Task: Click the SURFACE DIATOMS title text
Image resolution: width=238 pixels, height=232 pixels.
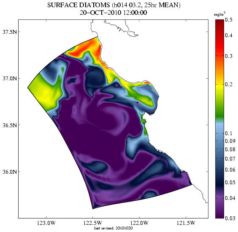Action: pyautogui.click(x=78, y=5)
